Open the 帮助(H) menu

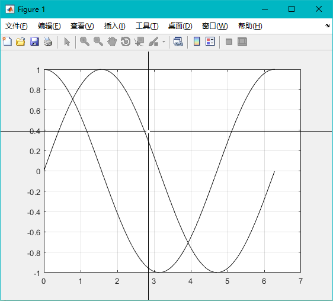250,26
